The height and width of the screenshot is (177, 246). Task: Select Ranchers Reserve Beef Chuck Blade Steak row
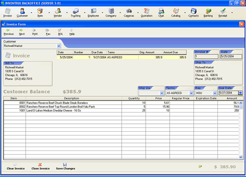tap(122, 103)
